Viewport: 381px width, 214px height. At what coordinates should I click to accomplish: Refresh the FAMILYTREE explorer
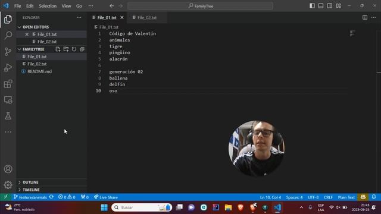click(x=74, y=49)
